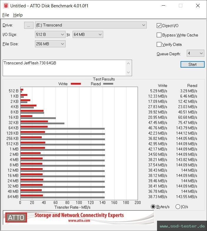Click the 128 KB row label
The height and width of the screenshot is (231, 207).
click(12, 133)
